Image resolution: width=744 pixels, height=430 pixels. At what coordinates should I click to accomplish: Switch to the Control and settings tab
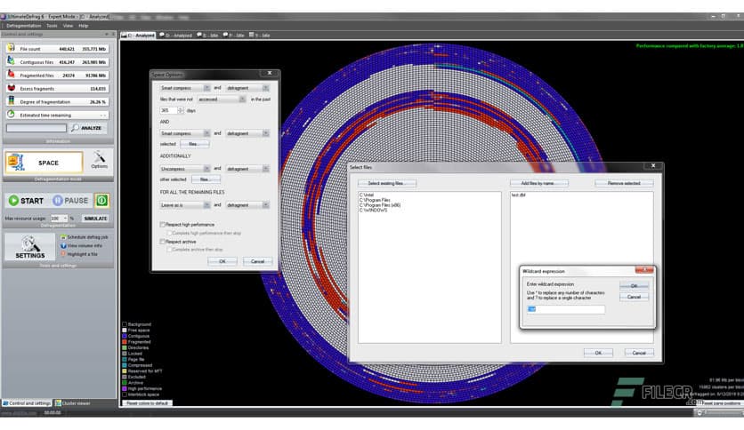tap(27, 403)
